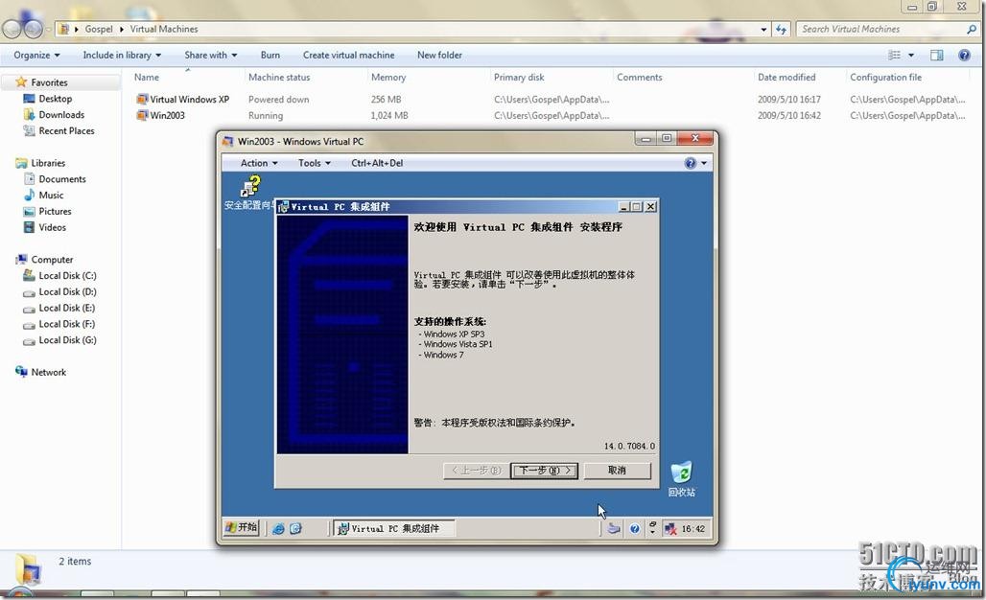Expand the address bar history dropdown

click(763, 29)
